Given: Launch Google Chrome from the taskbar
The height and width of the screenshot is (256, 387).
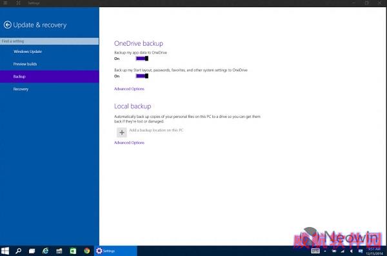Looking at the screenshot, I should point(86,251).
